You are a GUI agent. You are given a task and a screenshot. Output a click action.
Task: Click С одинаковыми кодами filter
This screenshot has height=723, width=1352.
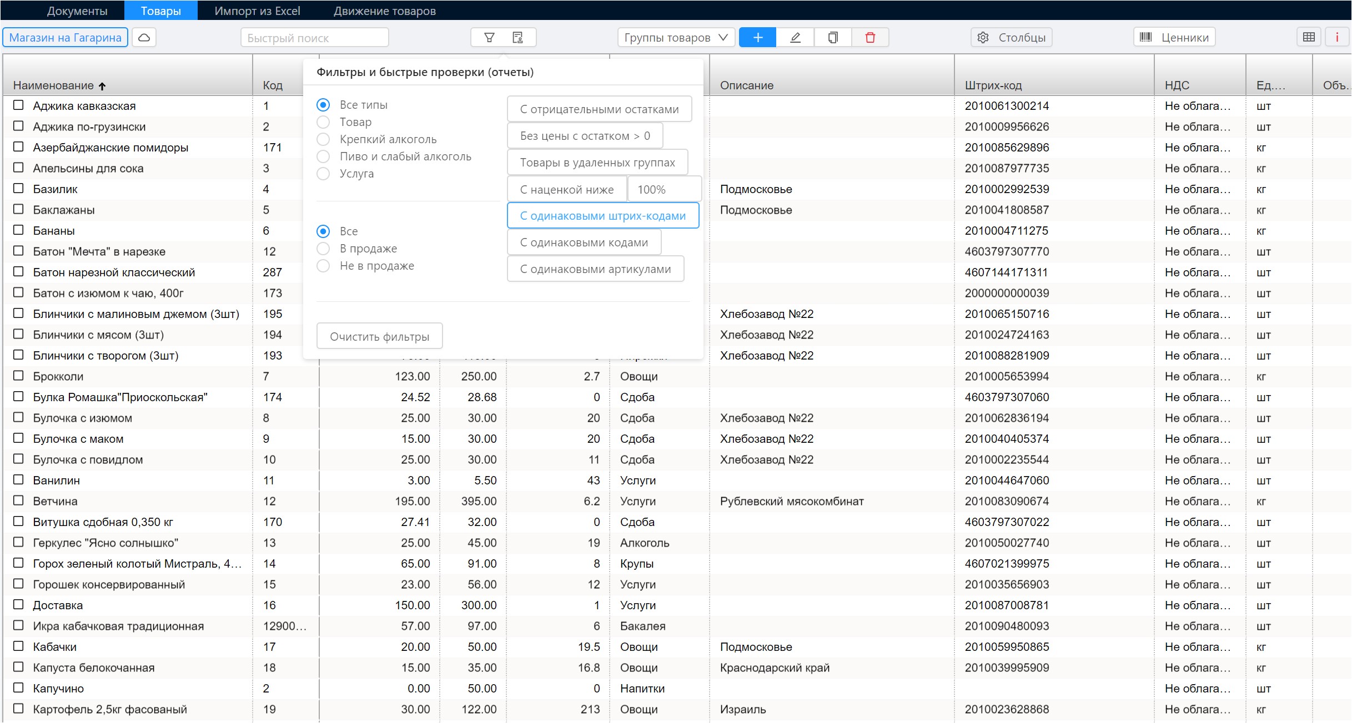coord(584,242)
